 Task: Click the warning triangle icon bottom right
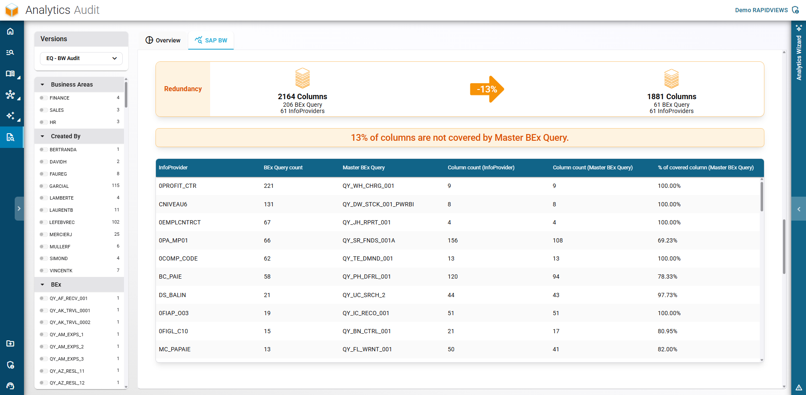(x=798, y=387)
